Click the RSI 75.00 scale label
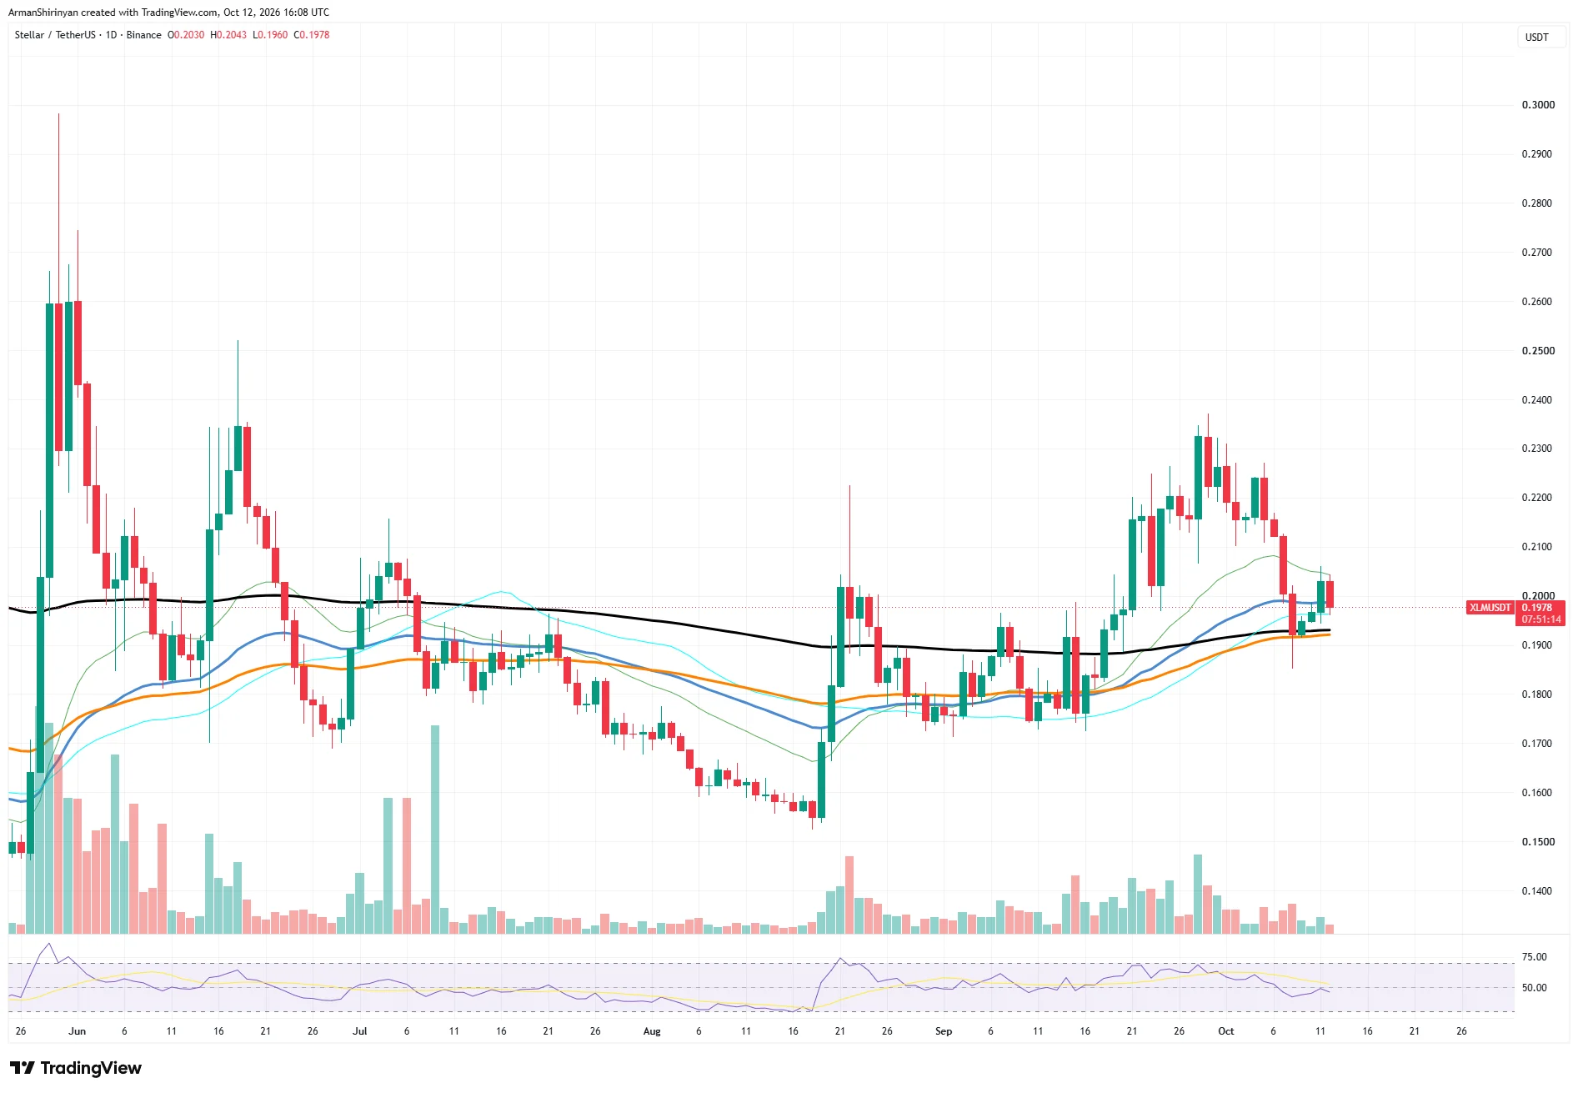Image resolution: width=1578 pixels, height=1093 pixels. click(1534, 957)
